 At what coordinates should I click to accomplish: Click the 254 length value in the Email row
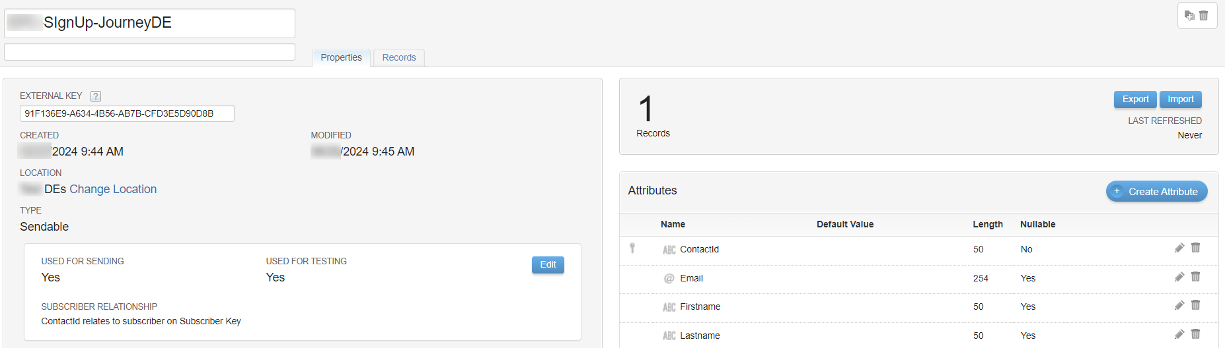(x=981, y=278)
